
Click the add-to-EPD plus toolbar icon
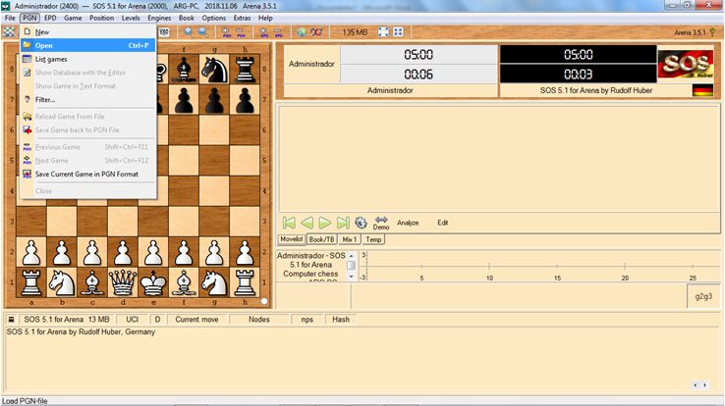pyautogui.click(x=263, y=31)
